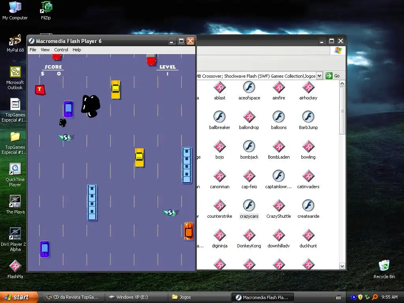Select the TopGames Especial folder icon
The image size is (404, 303).
15,137
